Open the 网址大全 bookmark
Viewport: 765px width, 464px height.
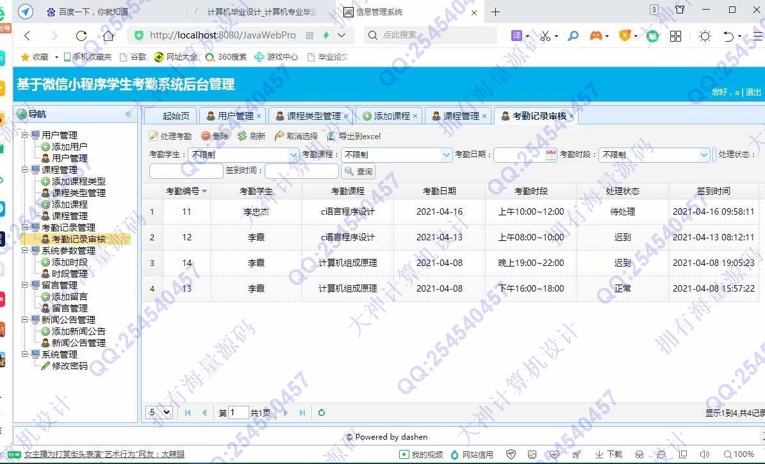pyautogui.click(x=176, y=57)
